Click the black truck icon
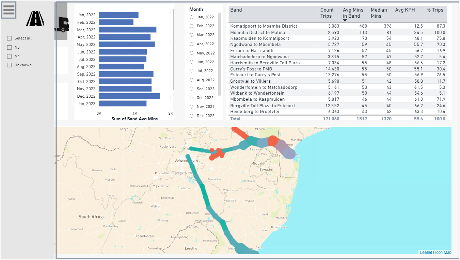This screenshot has width=460, height=260. click(62, 25)
